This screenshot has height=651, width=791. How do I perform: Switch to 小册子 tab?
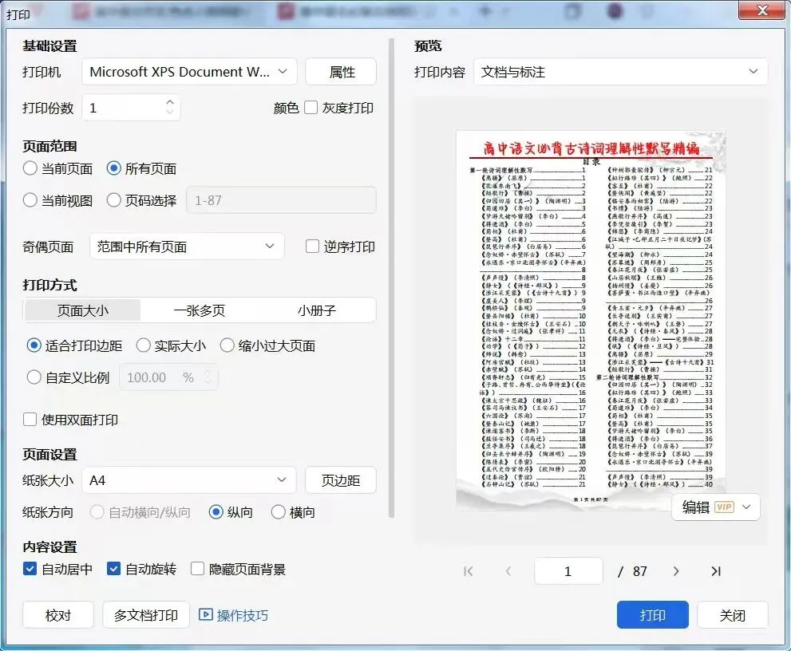point(316,310)
